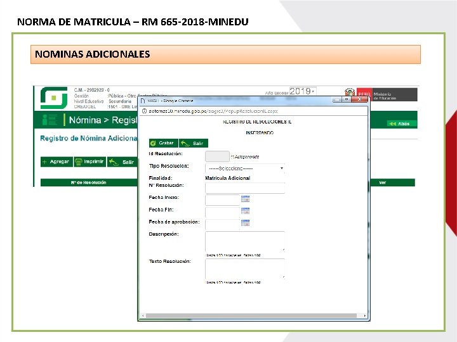Click the Texto Resolución text area

(x=245, y=269)
